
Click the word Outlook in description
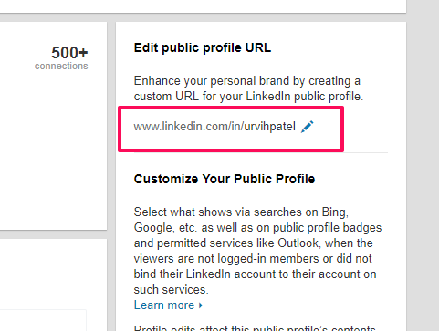pyautogui.click(x=299, y=243)
